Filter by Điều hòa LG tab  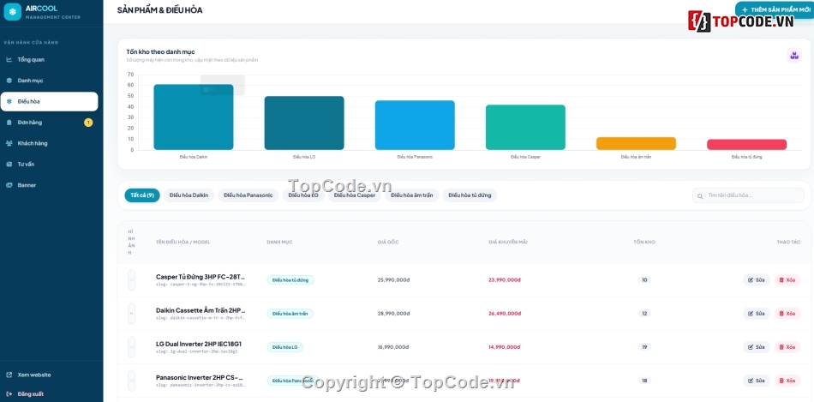pos(303,195)
